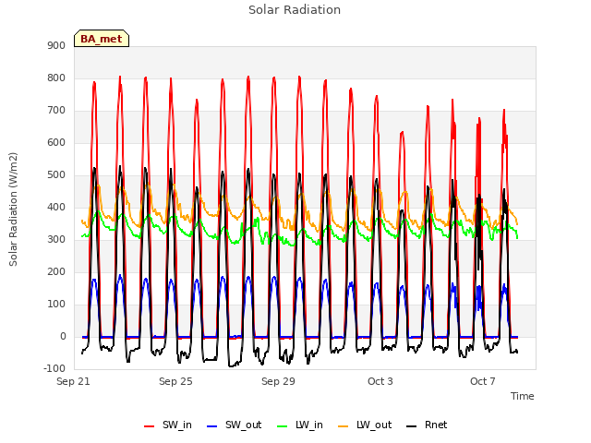
Task: Click the 800 y-axis tick label
Action: coord(56,78)
